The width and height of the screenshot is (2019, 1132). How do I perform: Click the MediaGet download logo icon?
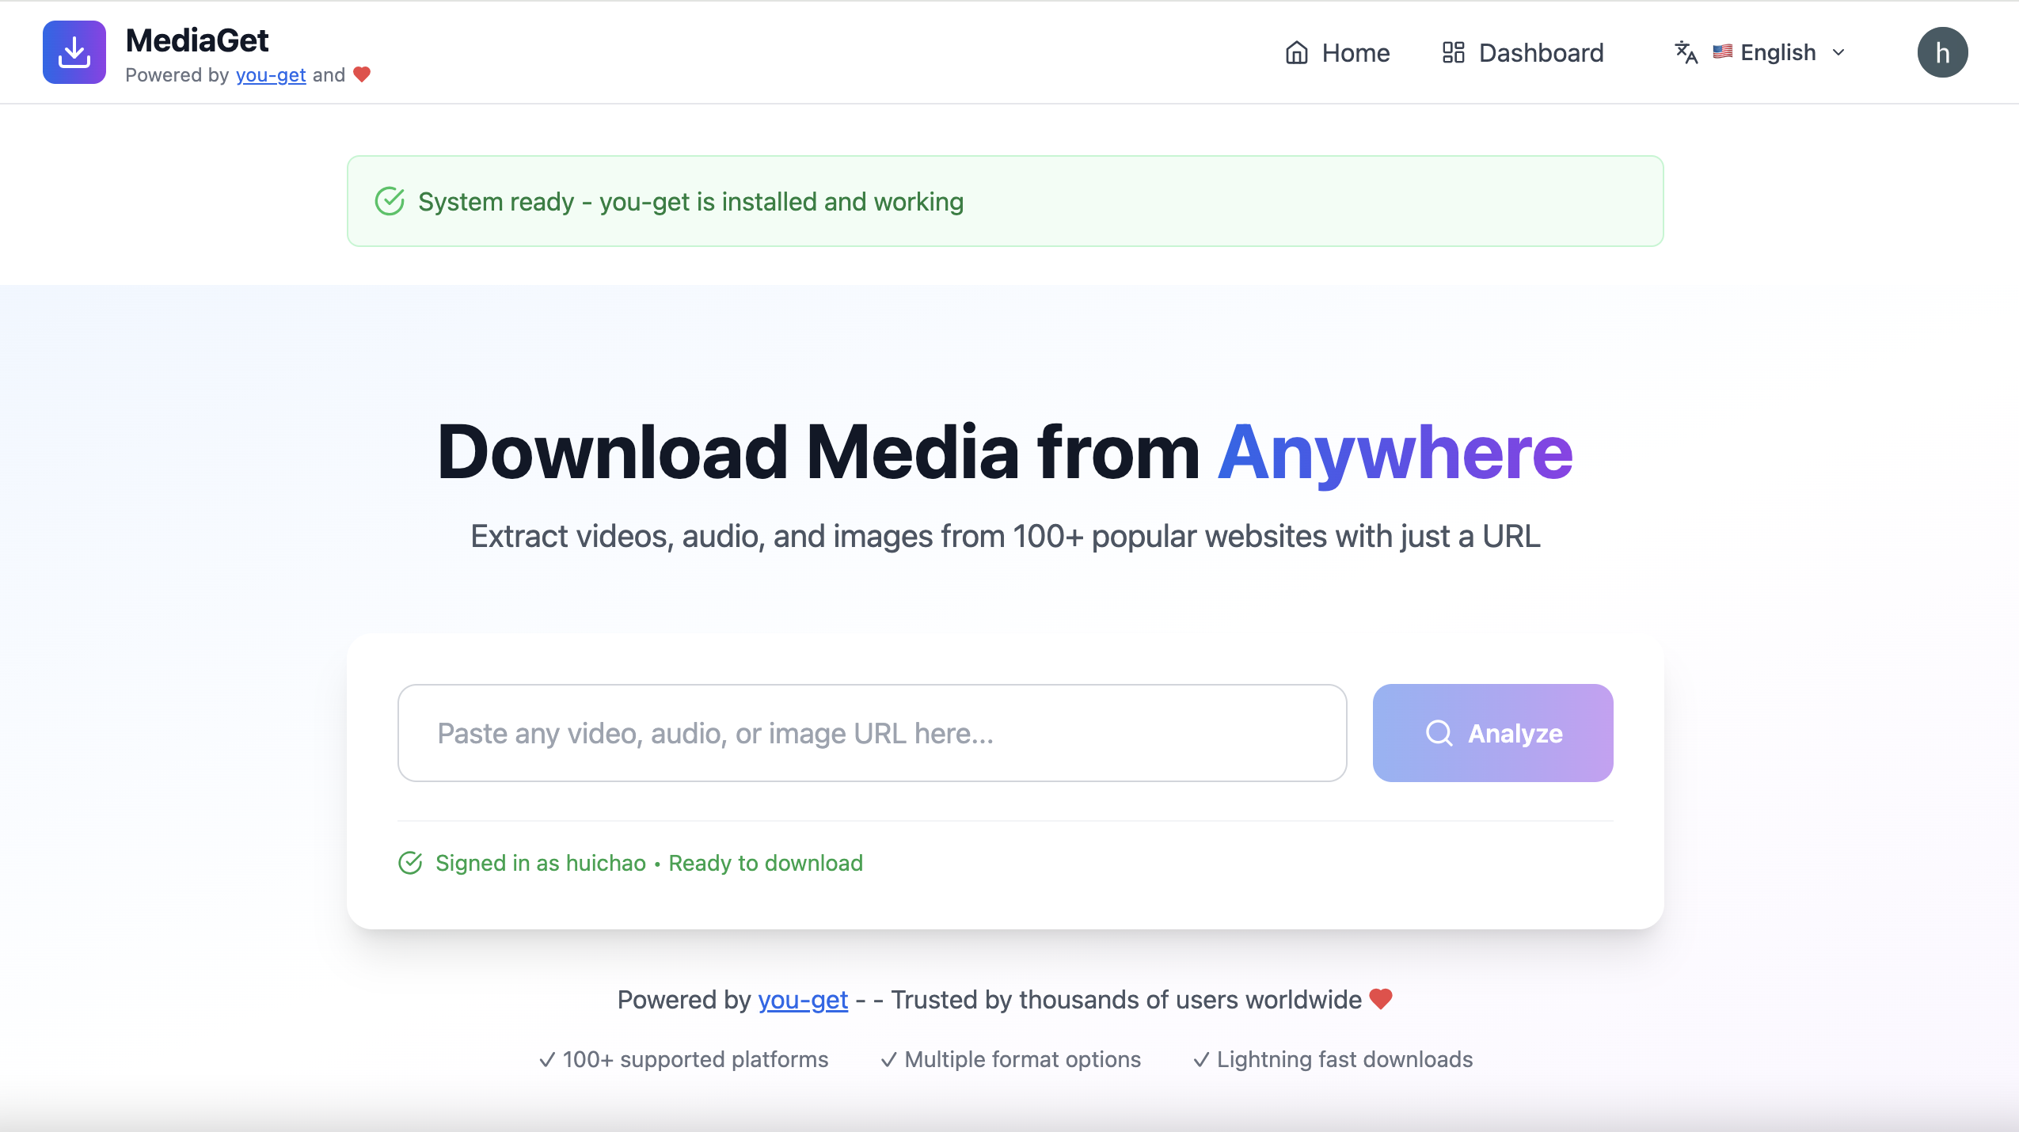[74, 52]
